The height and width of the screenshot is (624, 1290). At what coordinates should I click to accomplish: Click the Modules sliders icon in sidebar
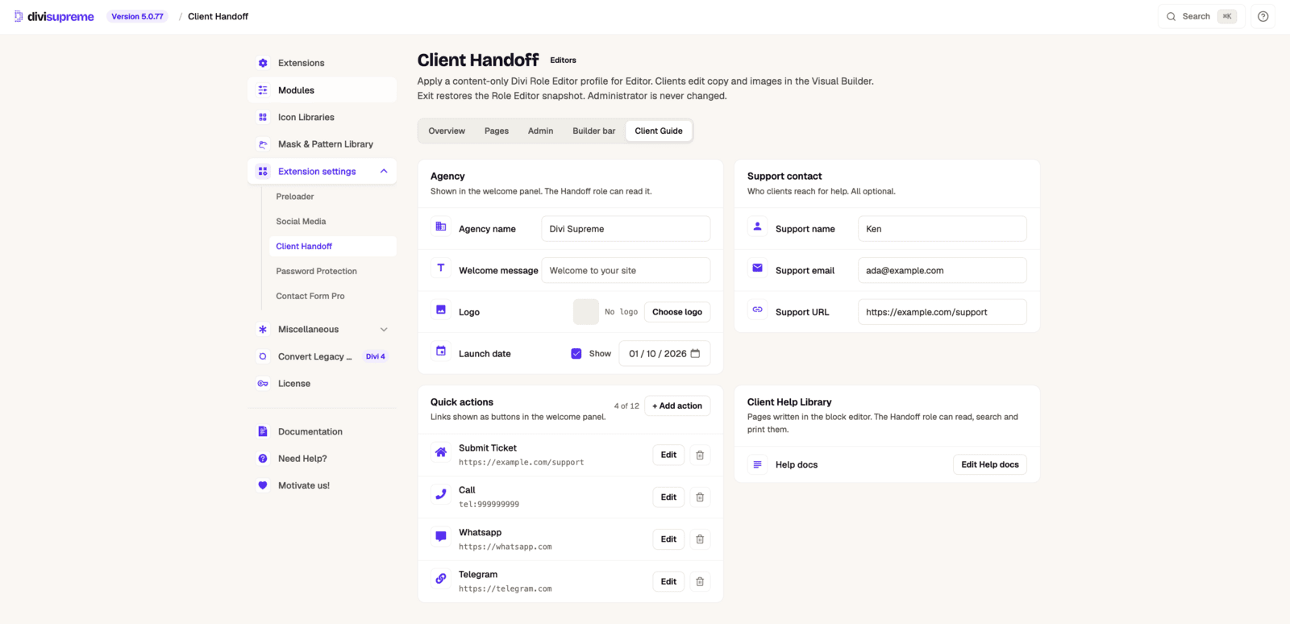(x=263, y=90)
